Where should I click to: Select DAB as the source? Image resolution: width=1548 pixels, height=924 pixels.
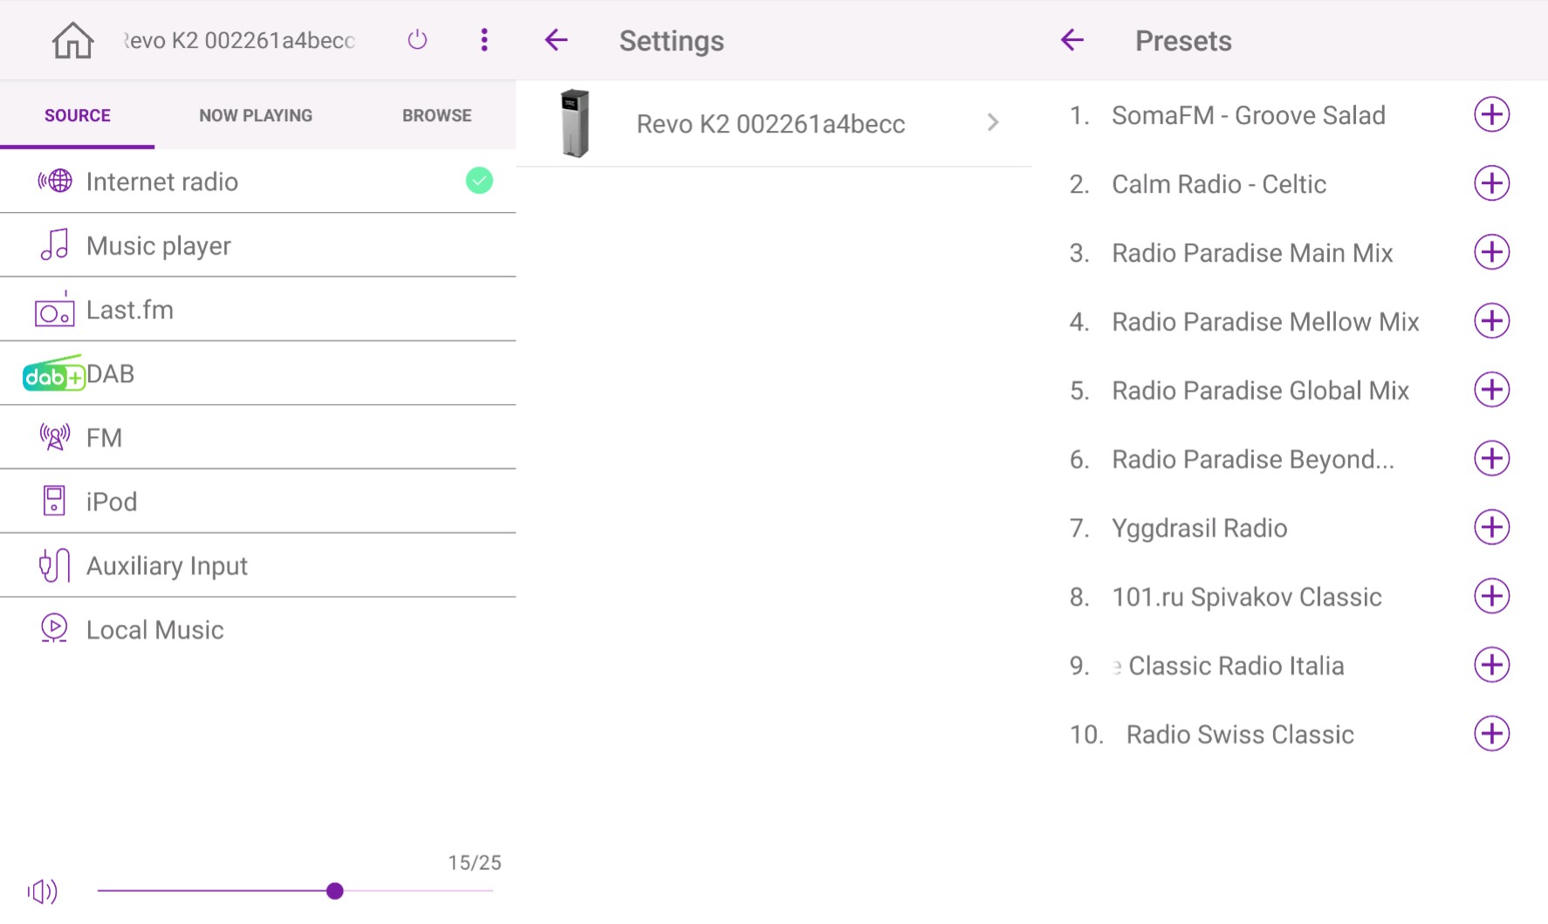[110, 374]
